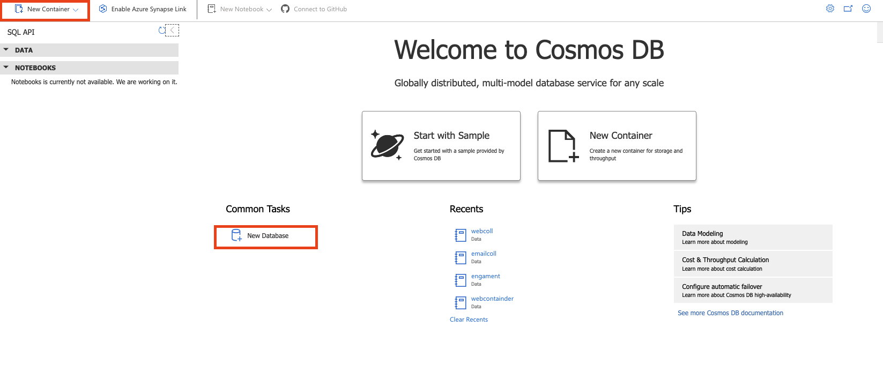Image resolution: width=883 pixels, height=379 pixels.
Task: Click the vertical scrollbar at right edge
Action: [880, 32]
